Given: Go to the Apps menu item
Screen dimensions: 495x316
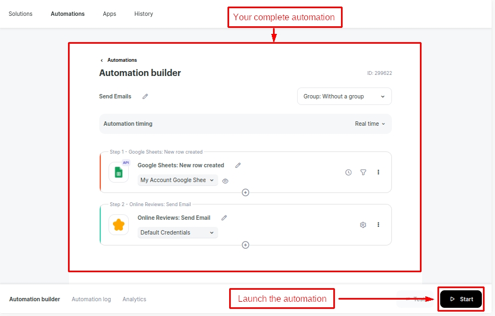Looking at the screenshot, I should coord(110,14).
